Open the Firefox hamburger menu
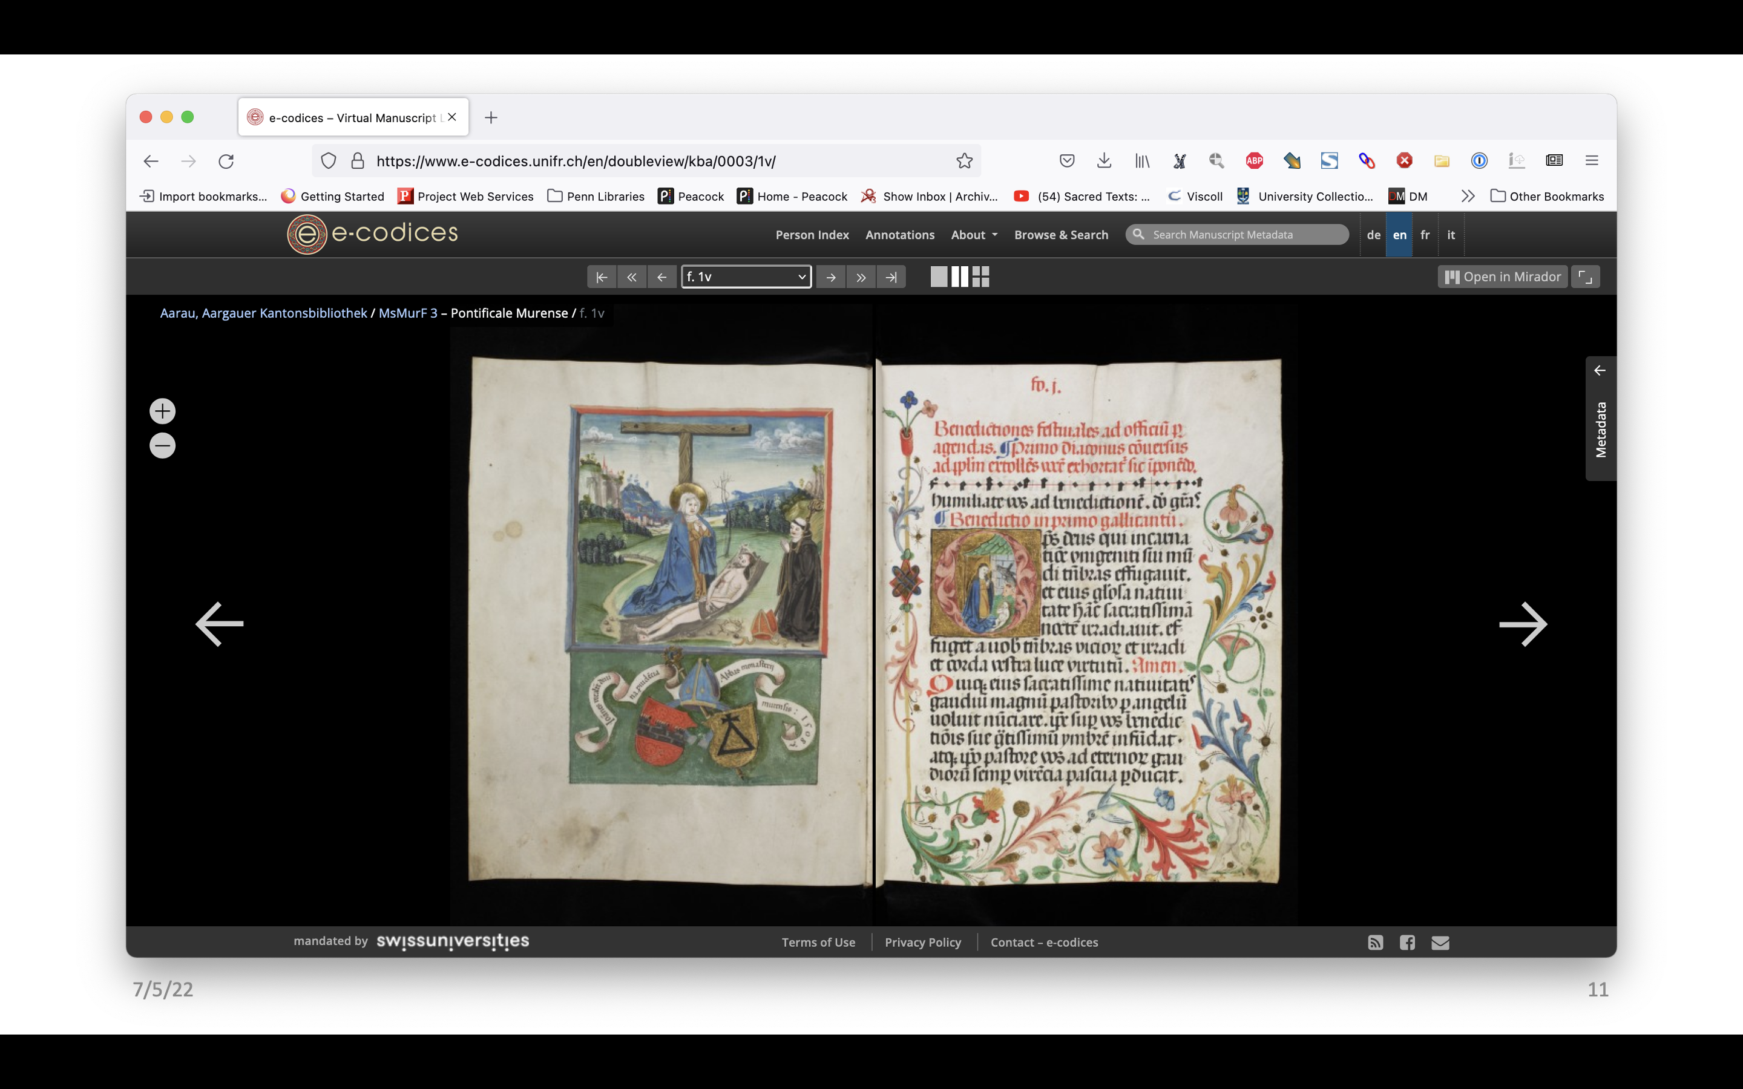 coord(1591,160)
